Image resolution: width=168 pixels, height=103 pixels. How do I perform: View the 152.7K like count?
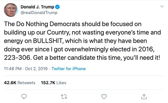point(48,83)
